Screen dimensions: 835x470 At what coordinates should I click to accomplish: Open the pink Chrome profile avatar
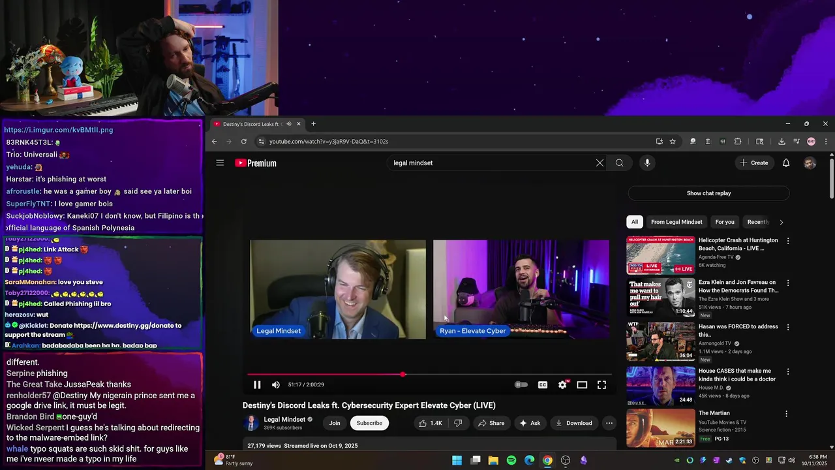coord(811,142)
